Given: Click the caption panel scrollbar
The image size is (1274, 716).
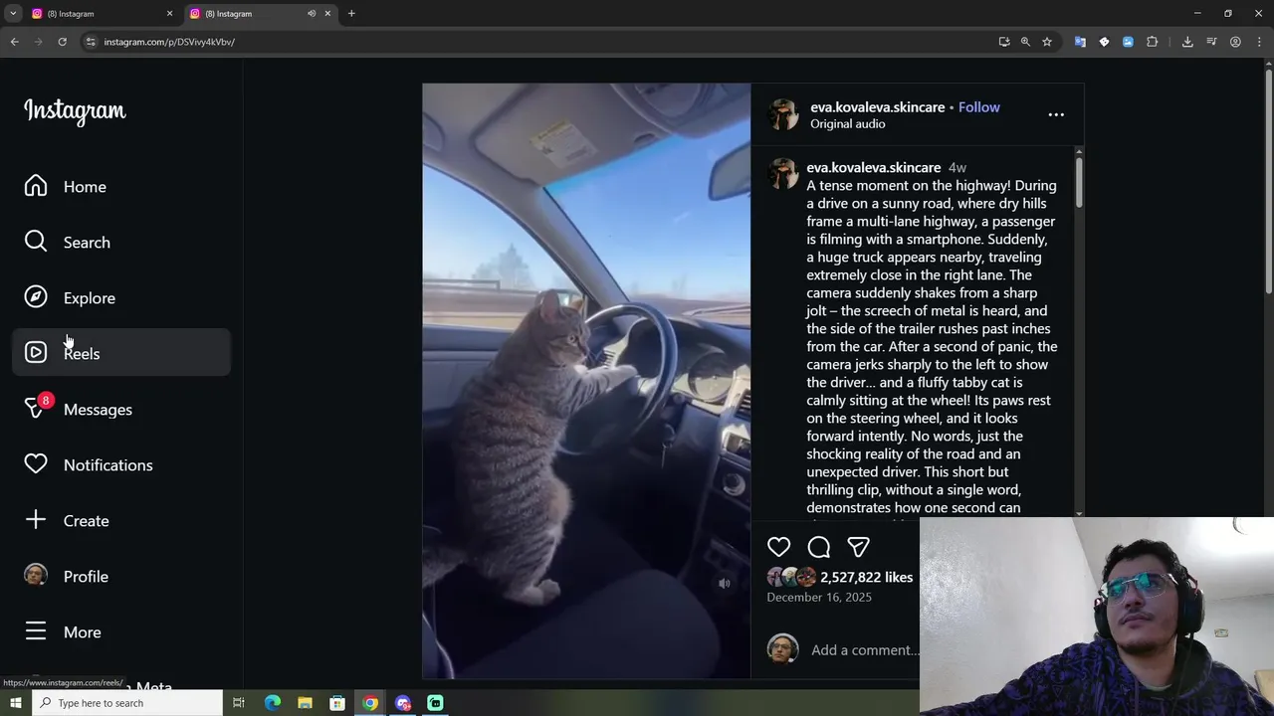Looking at the screenshot, I should pyautogui.click(x=1079, y=179).
